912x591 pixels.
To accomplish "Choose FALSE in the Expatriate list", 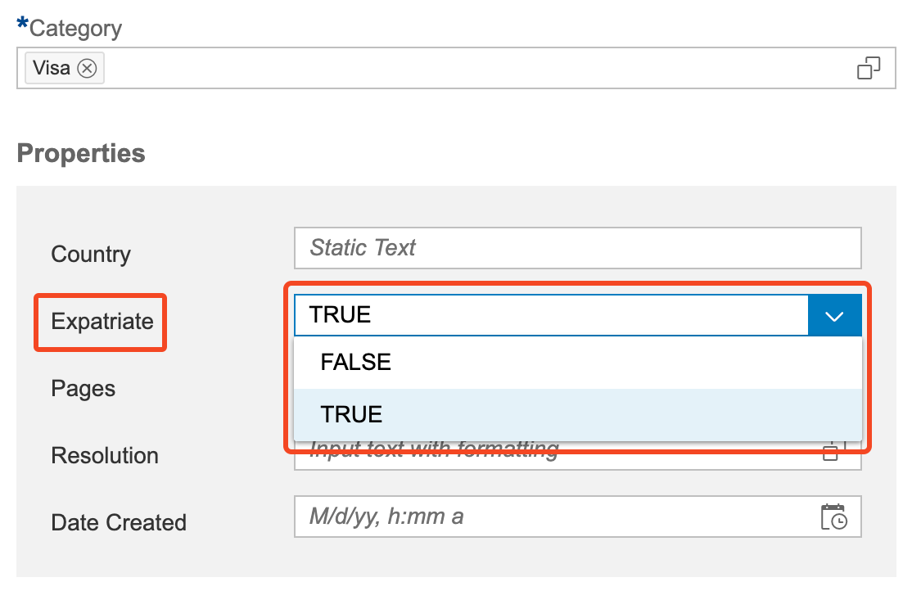I will click(356, 362).
